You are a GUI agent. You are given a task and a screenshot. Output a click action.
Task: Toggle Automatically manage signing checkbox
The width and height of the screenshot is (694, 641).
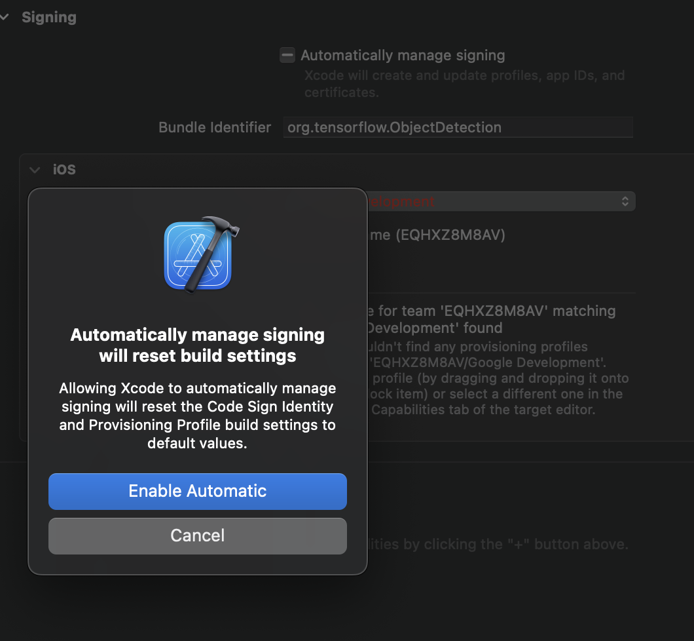[x=287, y=55]
